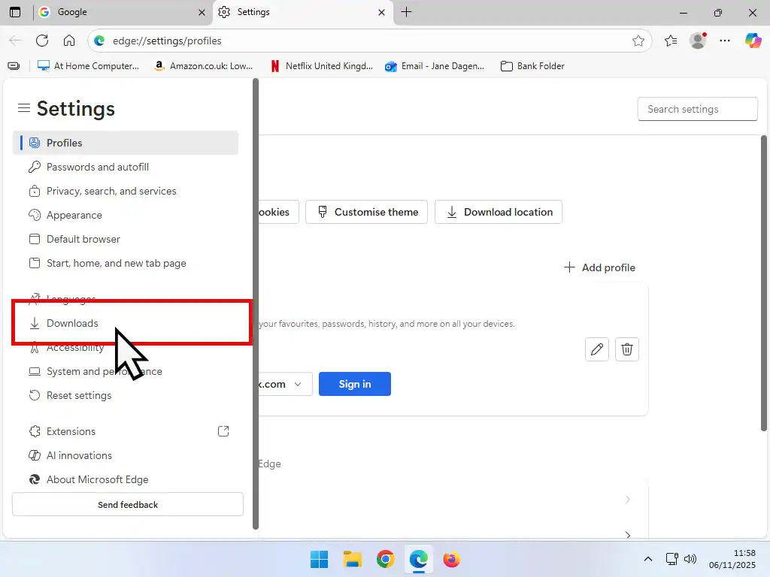Image resolution: width=770 pixels, height=577 pixels.
Task: Open the Bank Folder bookmark
Action: 532,66
